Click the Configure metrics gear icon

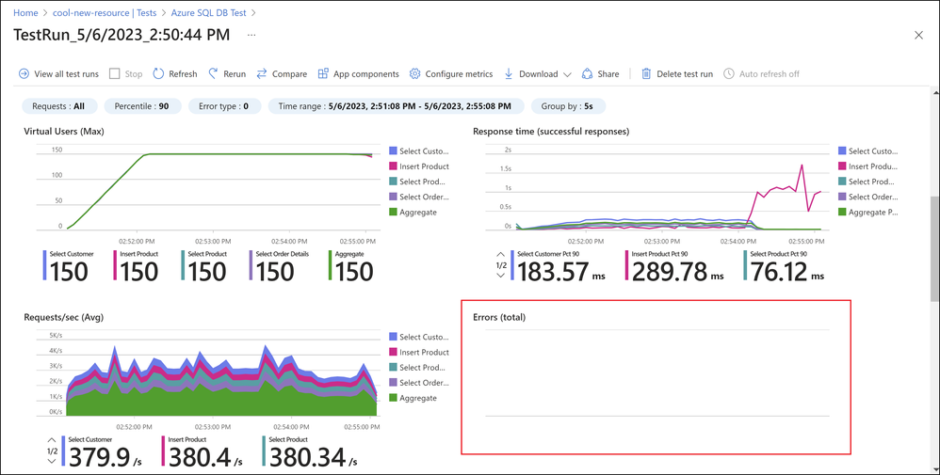(414, 73)
